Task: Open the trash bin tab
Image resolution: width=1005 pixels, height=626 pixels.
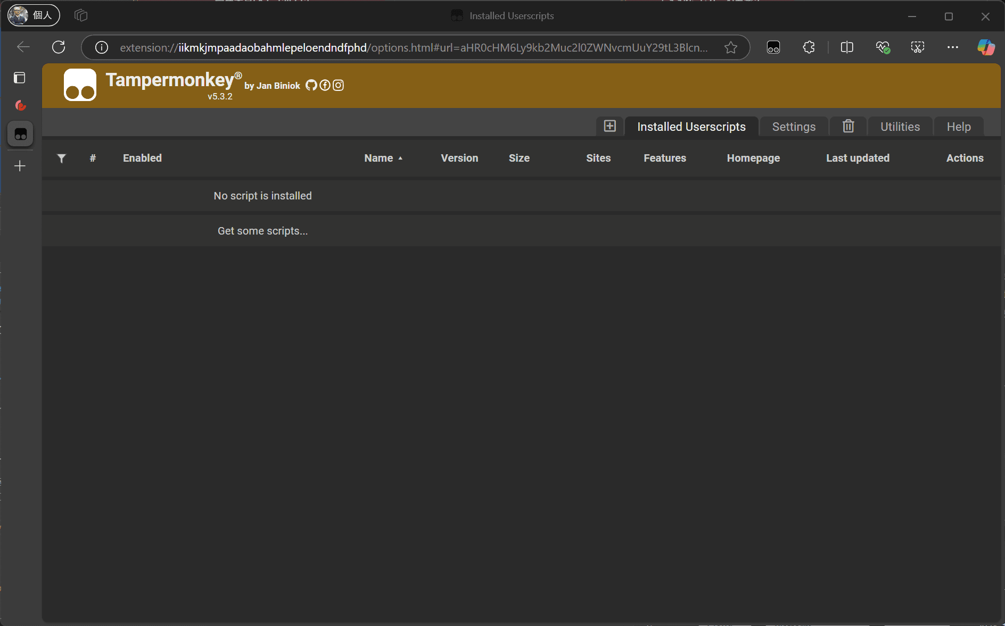Action: click(x=848, y=126)
